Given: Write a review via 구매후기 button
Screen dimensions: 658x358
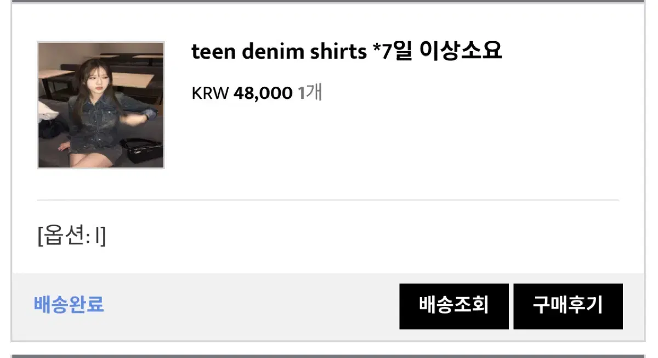Looking at the screenshot, I should [x=568, y=306].
